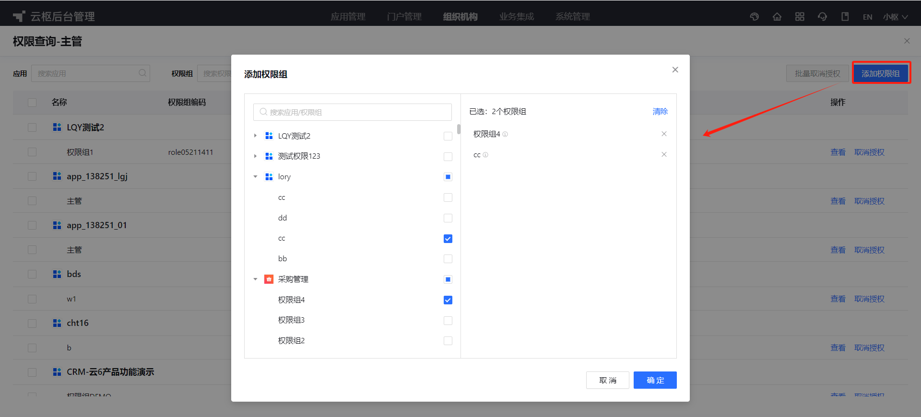Click the role05211411 code cell
Image resolution: width=921 pixels, height=417 pixels.
pos(190,152)
